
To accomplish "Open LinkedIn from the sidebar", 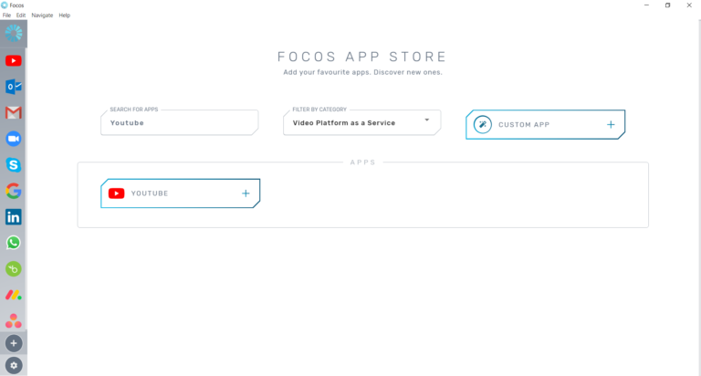I will pos(14,217).
